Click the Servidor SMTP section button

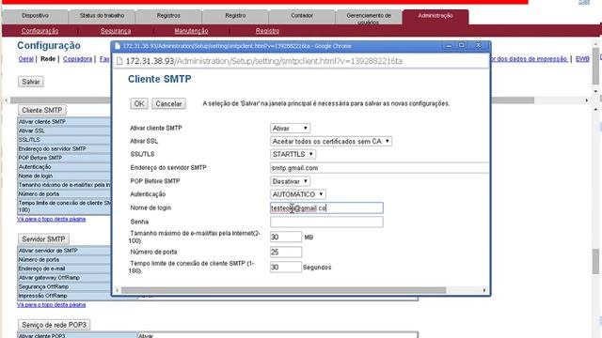[x=43, y=238]
